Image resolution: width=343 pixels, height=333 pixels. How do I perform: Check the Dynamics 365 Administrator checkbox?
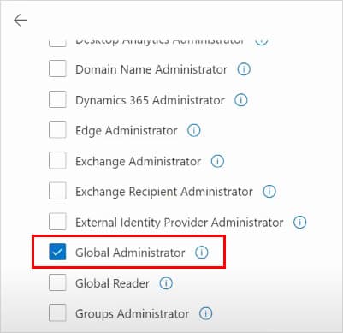pyautogui.click(x=57, y=99)
